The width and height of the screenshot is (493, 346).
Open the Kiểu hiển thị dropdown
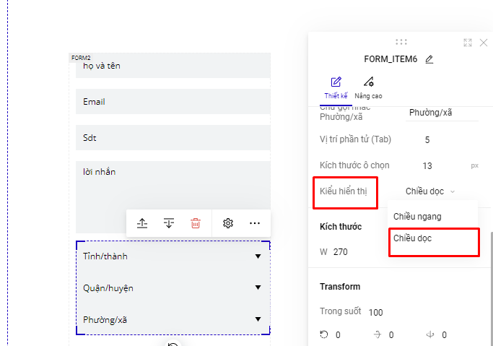click(430, 191)
